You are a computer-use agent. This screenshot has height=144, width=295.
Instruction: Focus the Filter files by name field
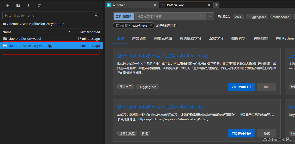[51, 15]
